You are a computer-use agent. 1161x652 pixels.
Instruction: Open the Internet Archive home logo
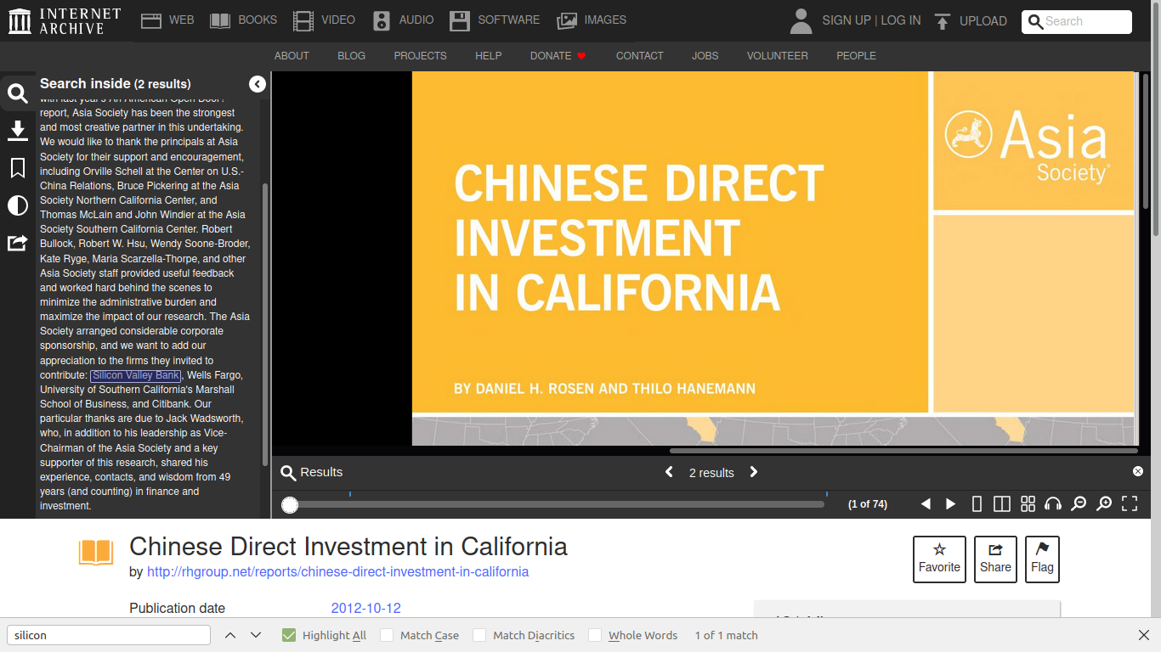(x=65, y=21)
